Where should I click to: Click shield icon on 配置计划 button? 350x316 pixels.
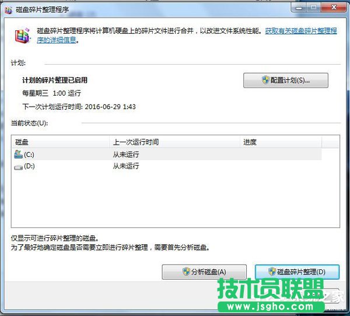[265, 80]
